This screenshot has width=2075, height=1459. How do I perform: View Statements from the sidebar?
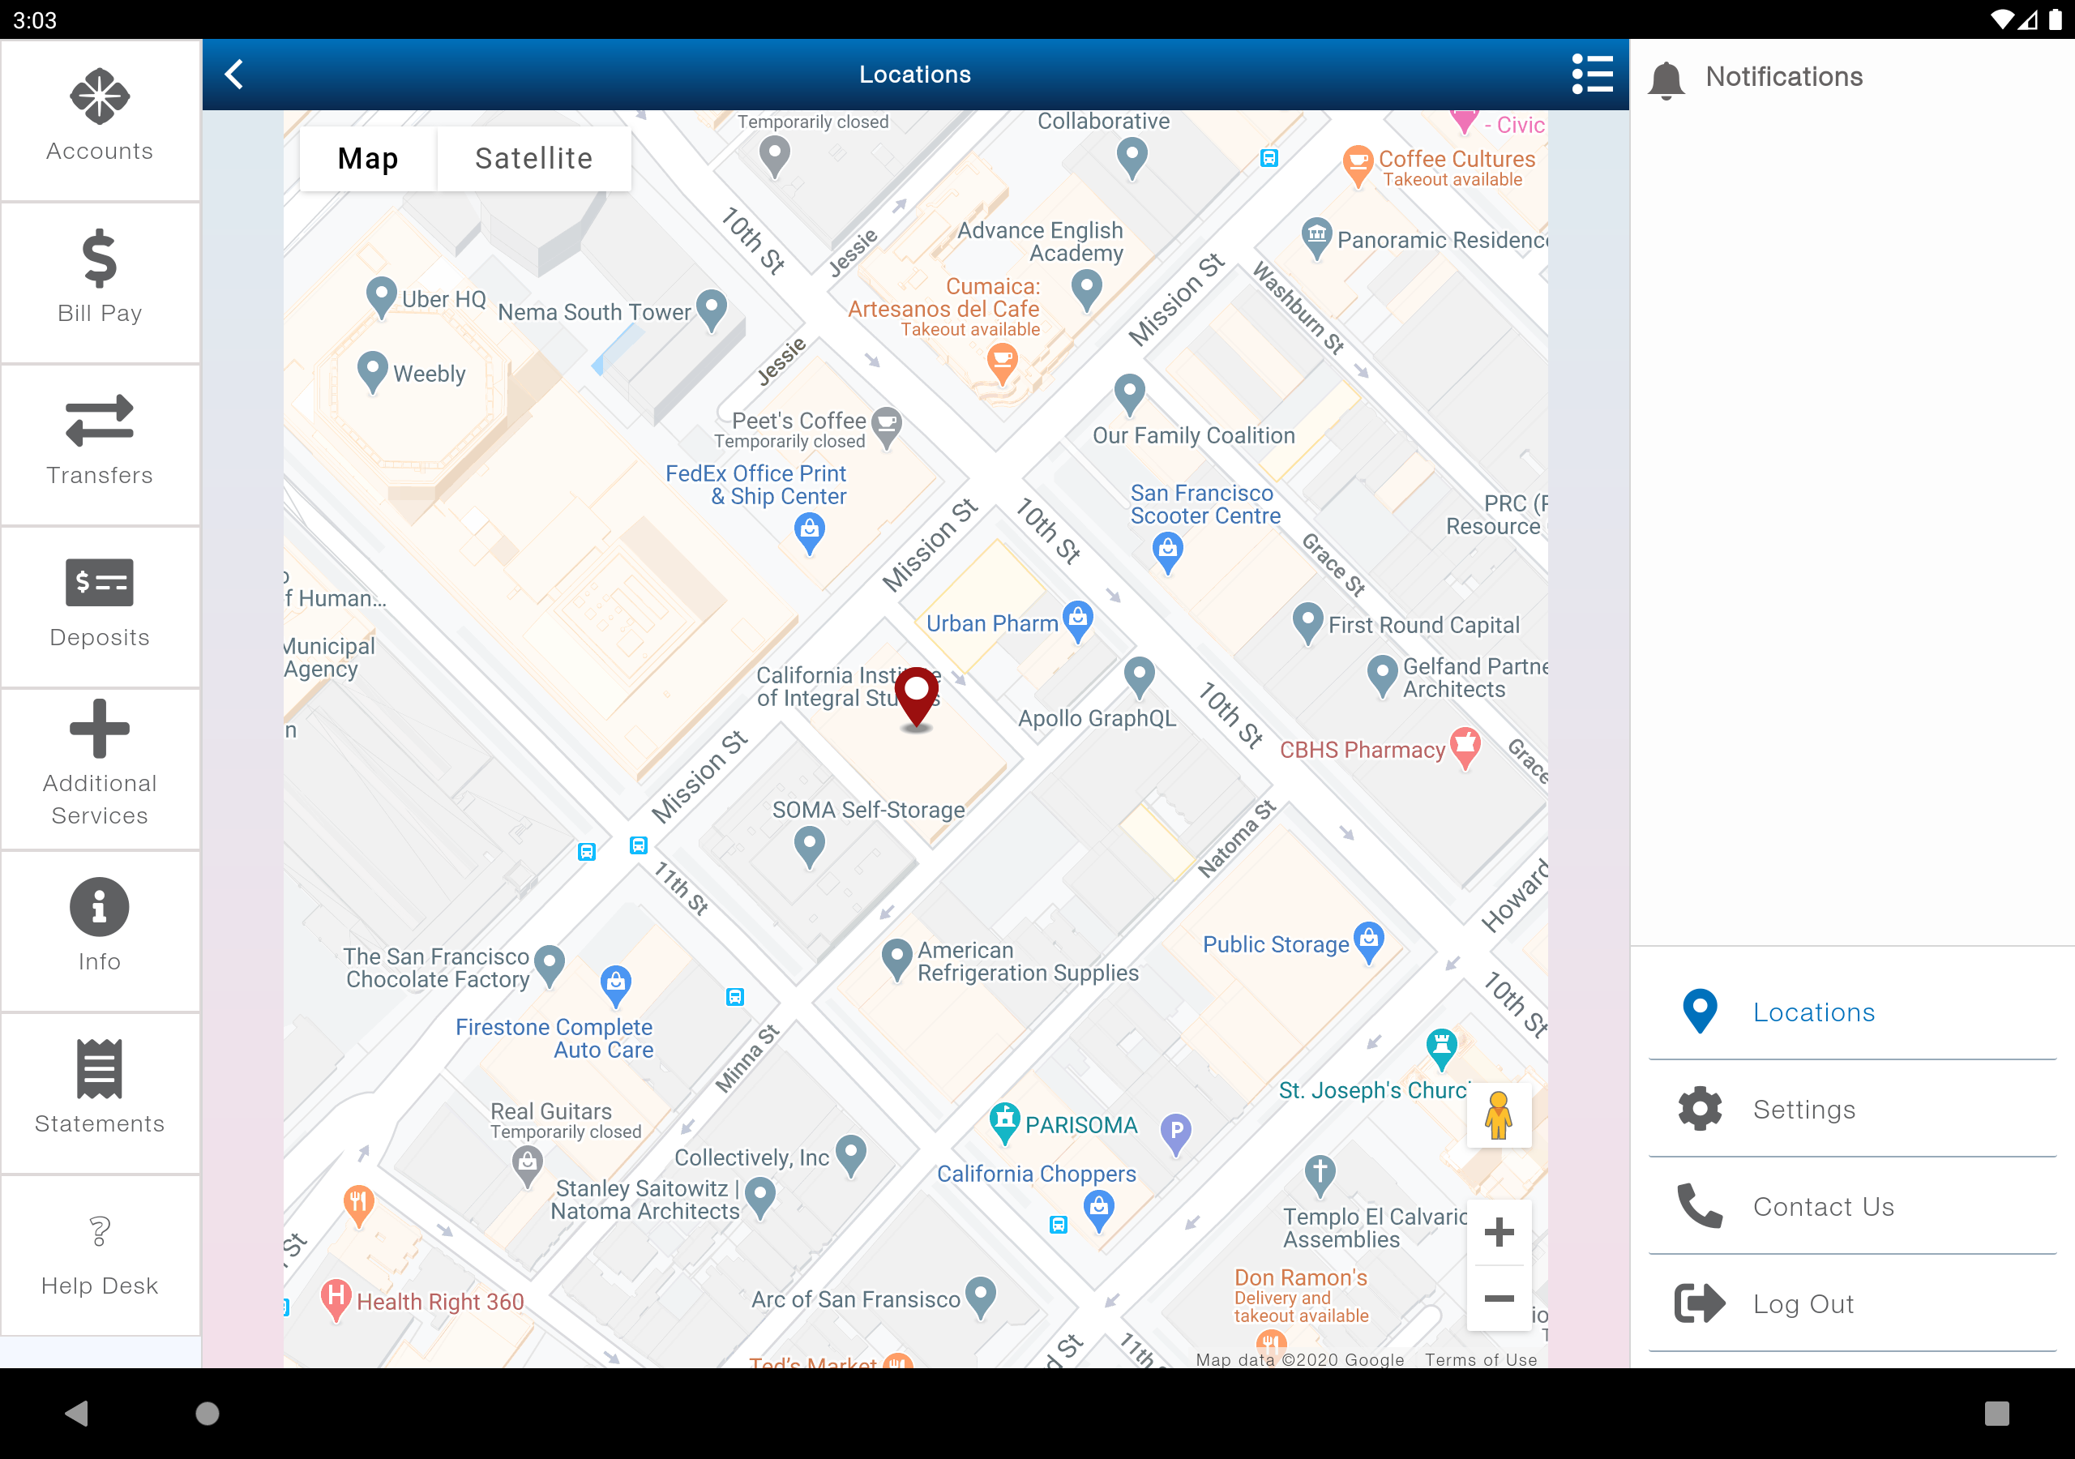100,1093
